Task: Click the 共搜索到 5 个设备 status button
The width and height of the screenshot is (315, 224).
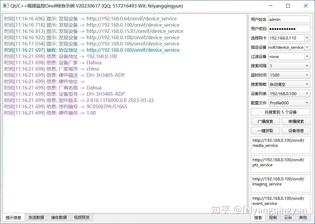Action: 280,112
